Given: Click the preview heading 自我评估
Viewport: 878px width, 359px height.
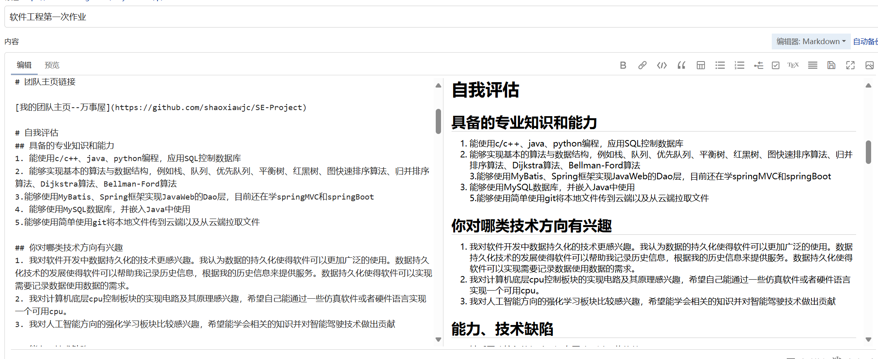Looking at the screenshot, I should coord(485,90).
